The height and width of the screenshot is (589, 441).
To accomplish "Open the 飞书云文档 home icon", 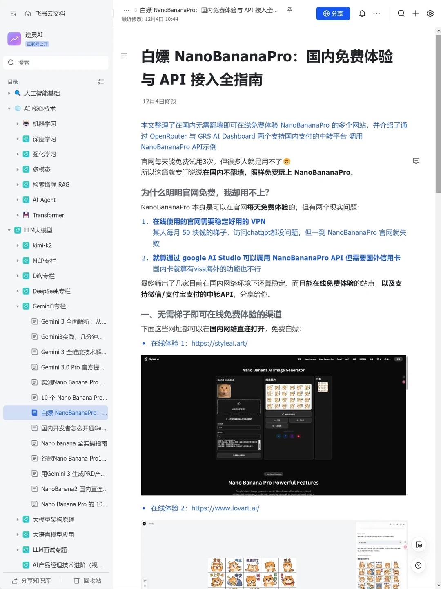I will pos(28,13).
